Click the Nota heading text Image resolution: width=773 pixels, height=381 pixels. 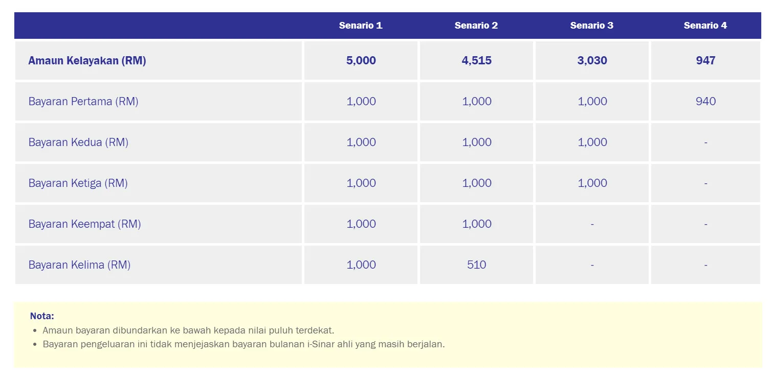click(42, 316)
